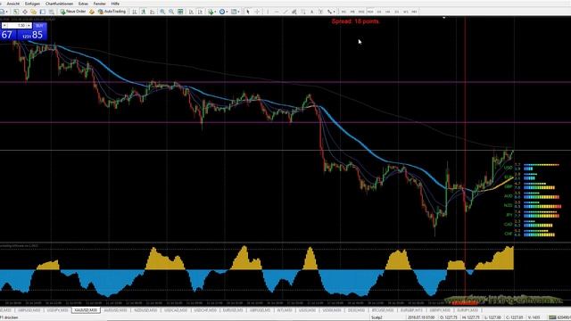Toggle chart shift button

[x=200, y=12]
